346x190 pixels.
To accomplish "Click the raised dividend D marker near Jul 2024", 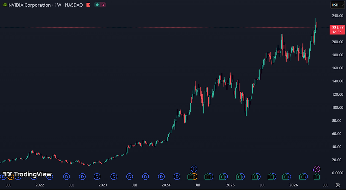I will point(194,169).
